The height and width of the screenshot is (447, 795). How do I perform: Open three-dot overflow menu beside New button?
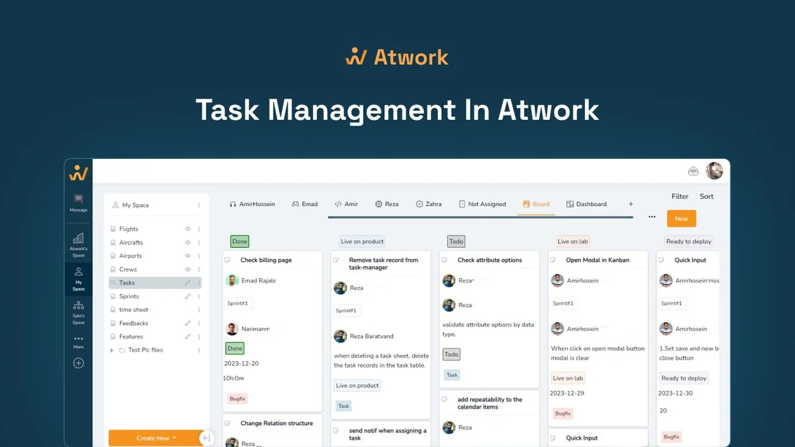(x=652, y=217)
